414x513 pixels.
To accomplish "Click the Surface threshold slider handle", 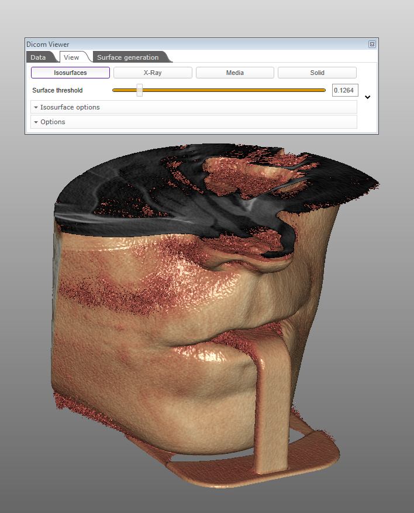I will pos(140,90).
